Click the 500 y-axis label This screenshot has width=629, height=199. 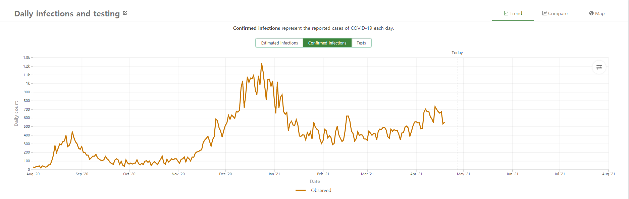[27, 126]
